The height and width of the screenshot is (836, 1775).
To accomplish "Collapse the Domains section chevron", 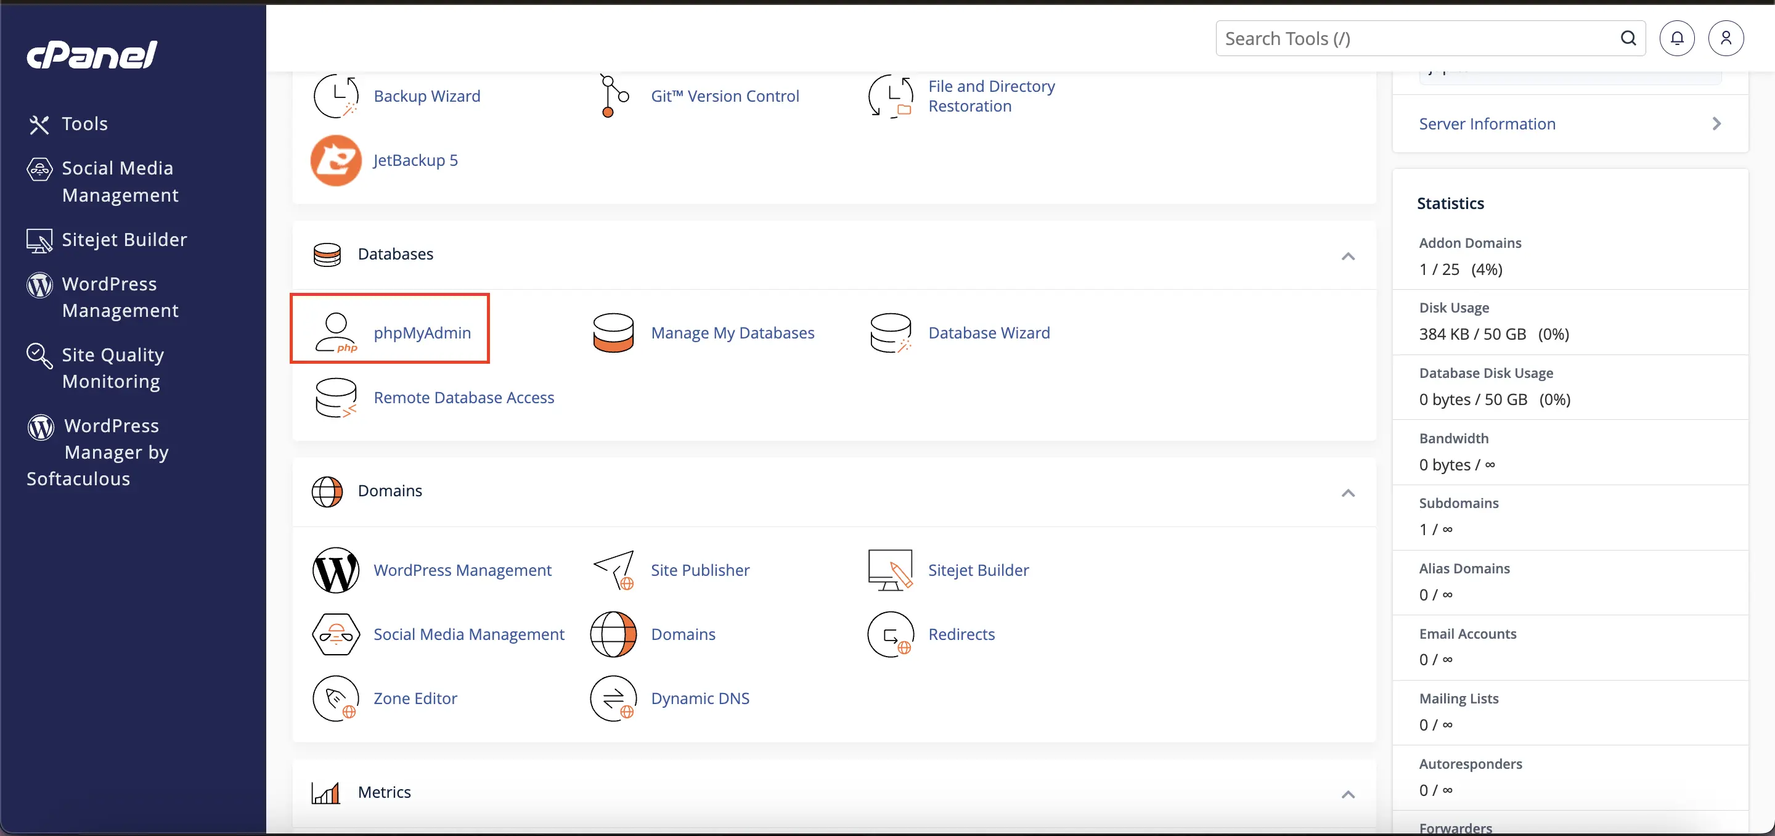I will pos(1348,493).
